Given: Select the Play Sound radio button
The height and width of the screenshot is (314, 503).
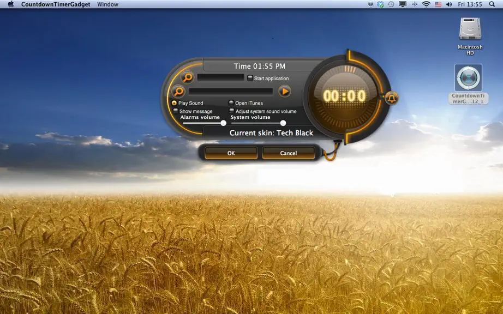Looking at the screenshot, I should [x=174, y=103].
